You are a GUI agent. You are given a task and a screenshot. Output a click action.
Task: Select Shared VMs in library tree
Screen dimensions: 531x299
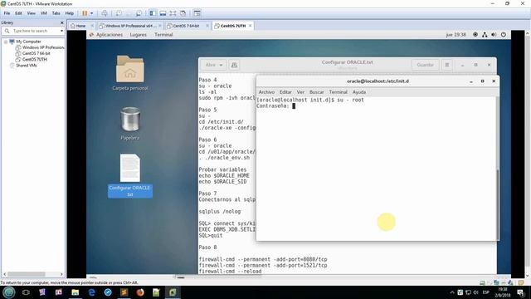[23, 66]
